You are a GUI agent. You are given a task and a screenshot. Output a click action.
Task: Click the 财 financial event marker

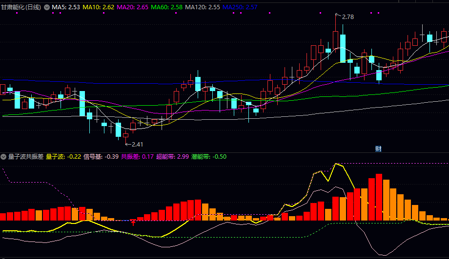point(378,148)
